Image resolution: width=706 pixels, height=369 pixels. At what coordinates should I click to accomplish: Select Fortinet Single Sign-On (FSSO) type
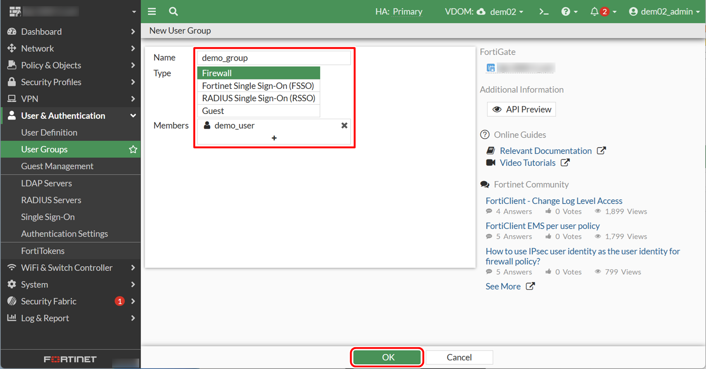pyautogui.click(x=258, y=86)
